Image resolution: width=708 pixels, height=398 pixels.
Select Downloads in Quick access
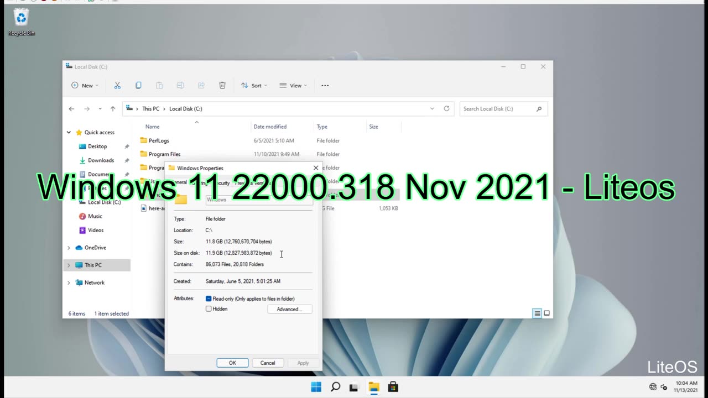pos(101,160)
